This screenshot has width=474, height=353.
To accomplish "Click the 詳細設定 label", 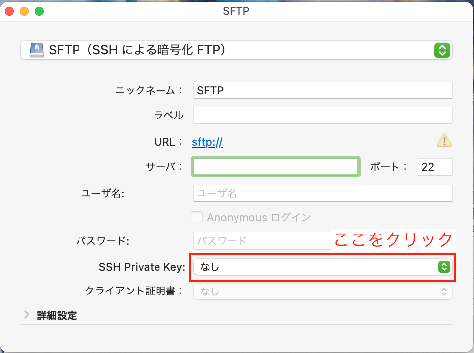I will click(x=57, y=315).
